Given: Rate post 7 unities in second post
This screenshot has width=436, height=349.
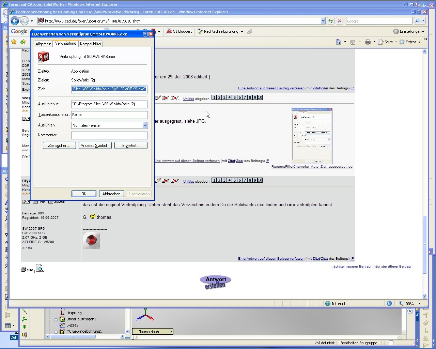Looking at the screenshot, I should 245,180.
